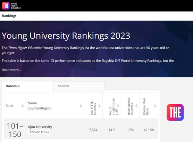Click the Young University Rankings 2023 heading
Image resolution: width=193 pixels, height=142 pixels.
click(x=66, y=36)
